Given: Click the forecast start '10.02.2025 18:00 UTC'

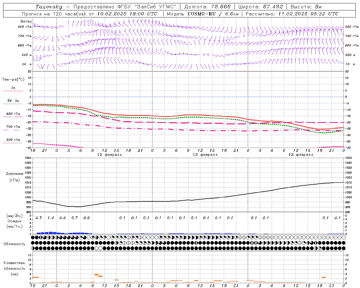Looking at the screenshot, I should [x=127, y=14].
